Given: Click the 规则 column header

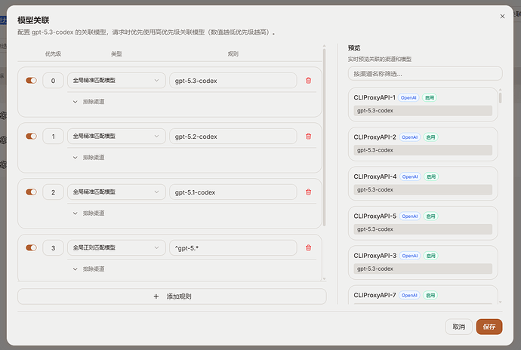Looking at the screenshot, I should point(233,54).
